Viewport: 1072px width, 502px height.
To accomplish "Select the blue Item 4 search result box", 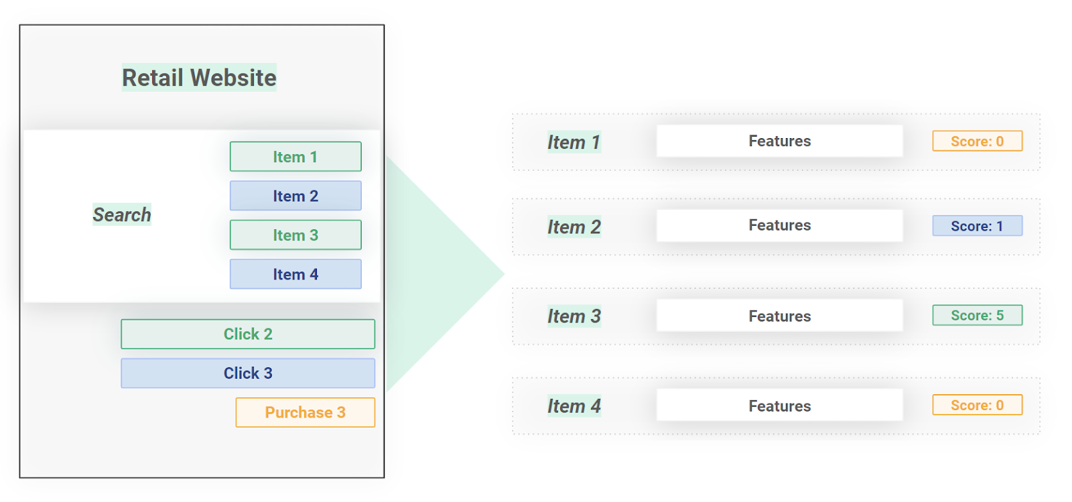I will (x=295, y=274).
